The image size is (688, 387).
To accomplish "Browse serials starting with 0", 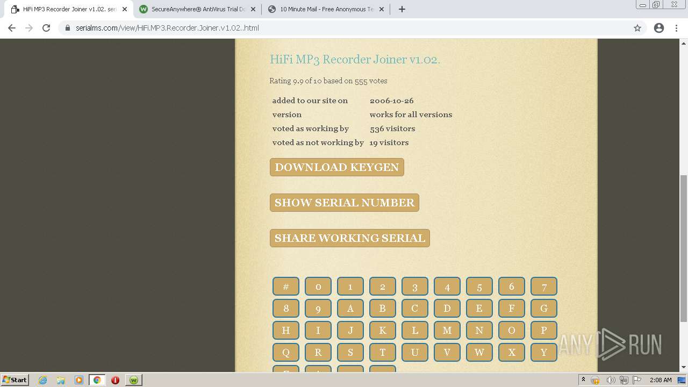I will 318,286.
